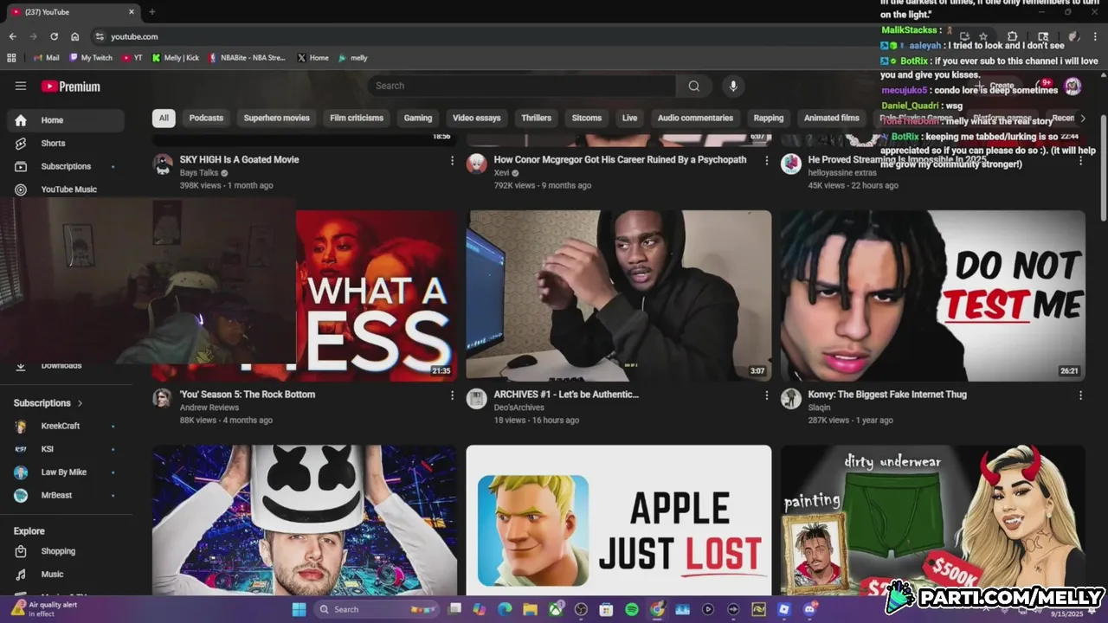Open the Andrew Reviews channel name link
The height and width of the screenshot is (623, 1108).
click(x=209, y=408)
